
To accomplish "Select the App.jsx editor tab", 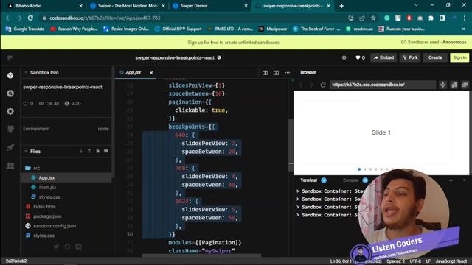I will [x=133, y=72].
